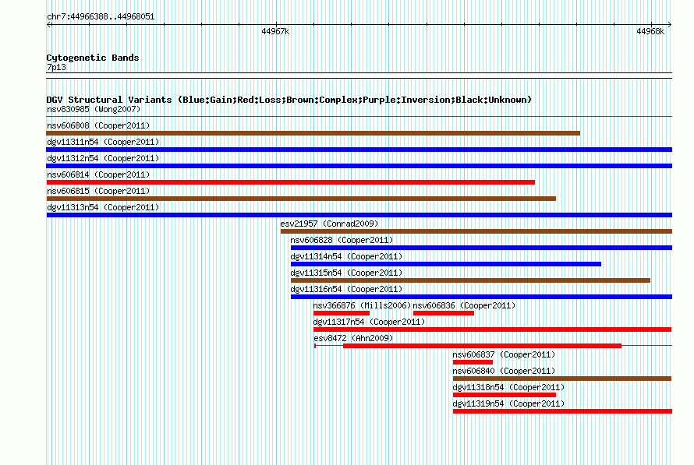694x465 pixels.
Task: Click the 44967k ruler tick label
Action: [275, 31]
